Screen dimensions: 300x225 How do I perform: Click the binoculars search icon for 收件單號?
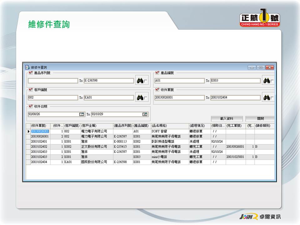pyautogui.click(x=266, y=97)
